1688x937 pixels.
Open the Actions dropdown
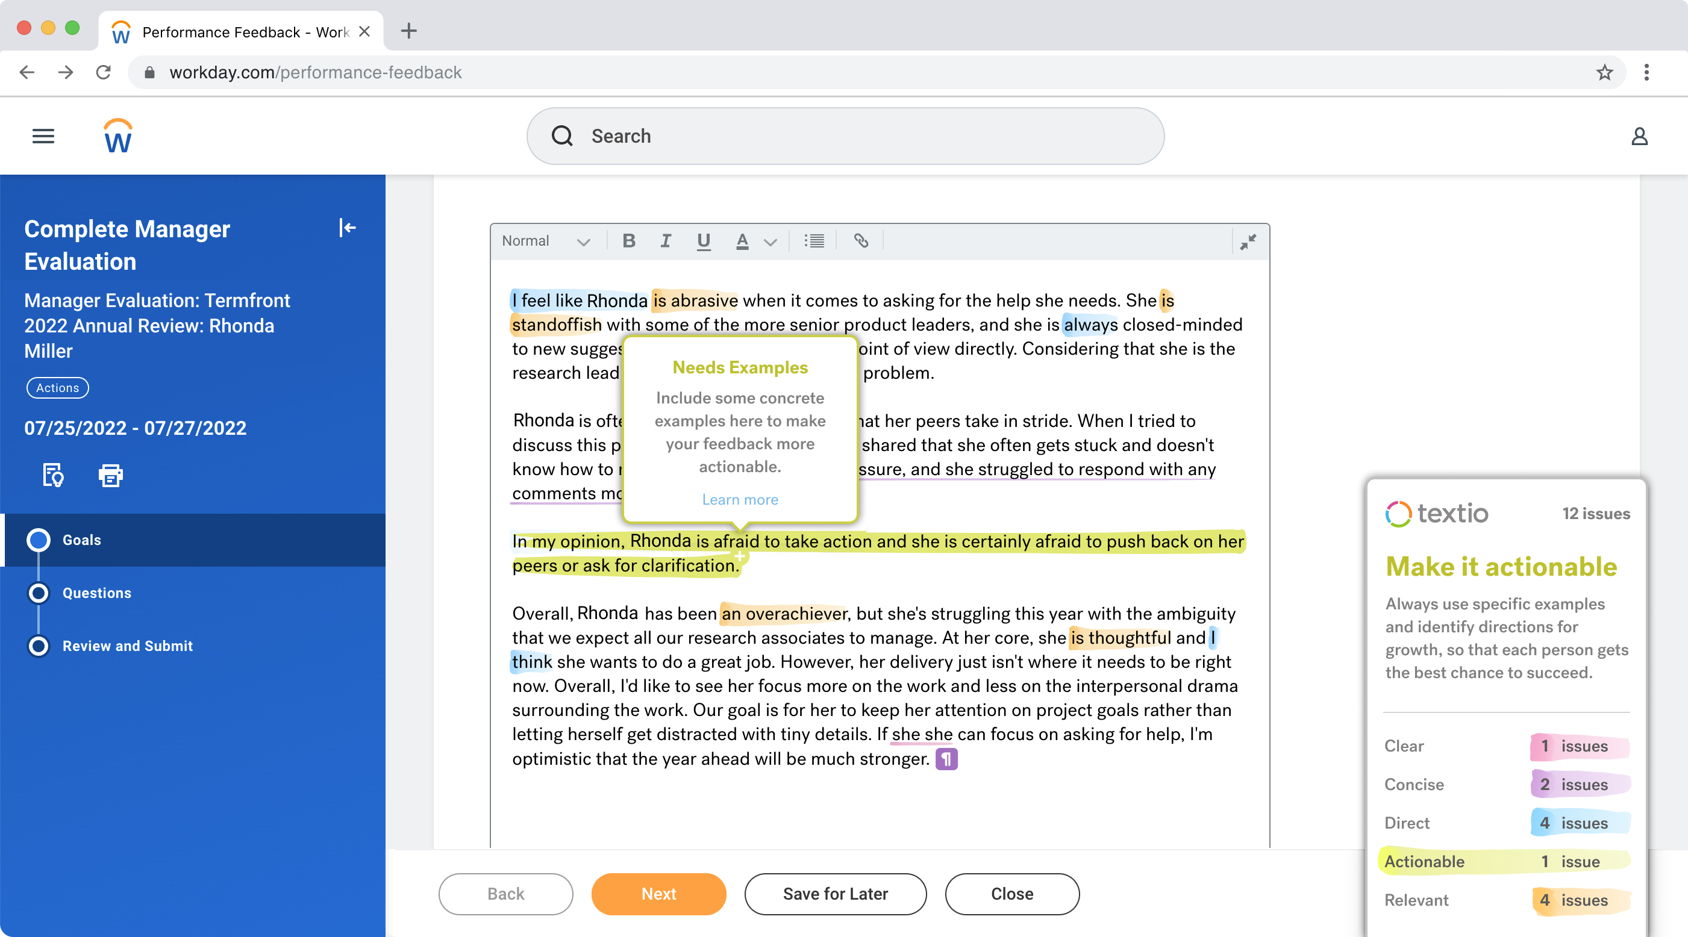(57, 387)
